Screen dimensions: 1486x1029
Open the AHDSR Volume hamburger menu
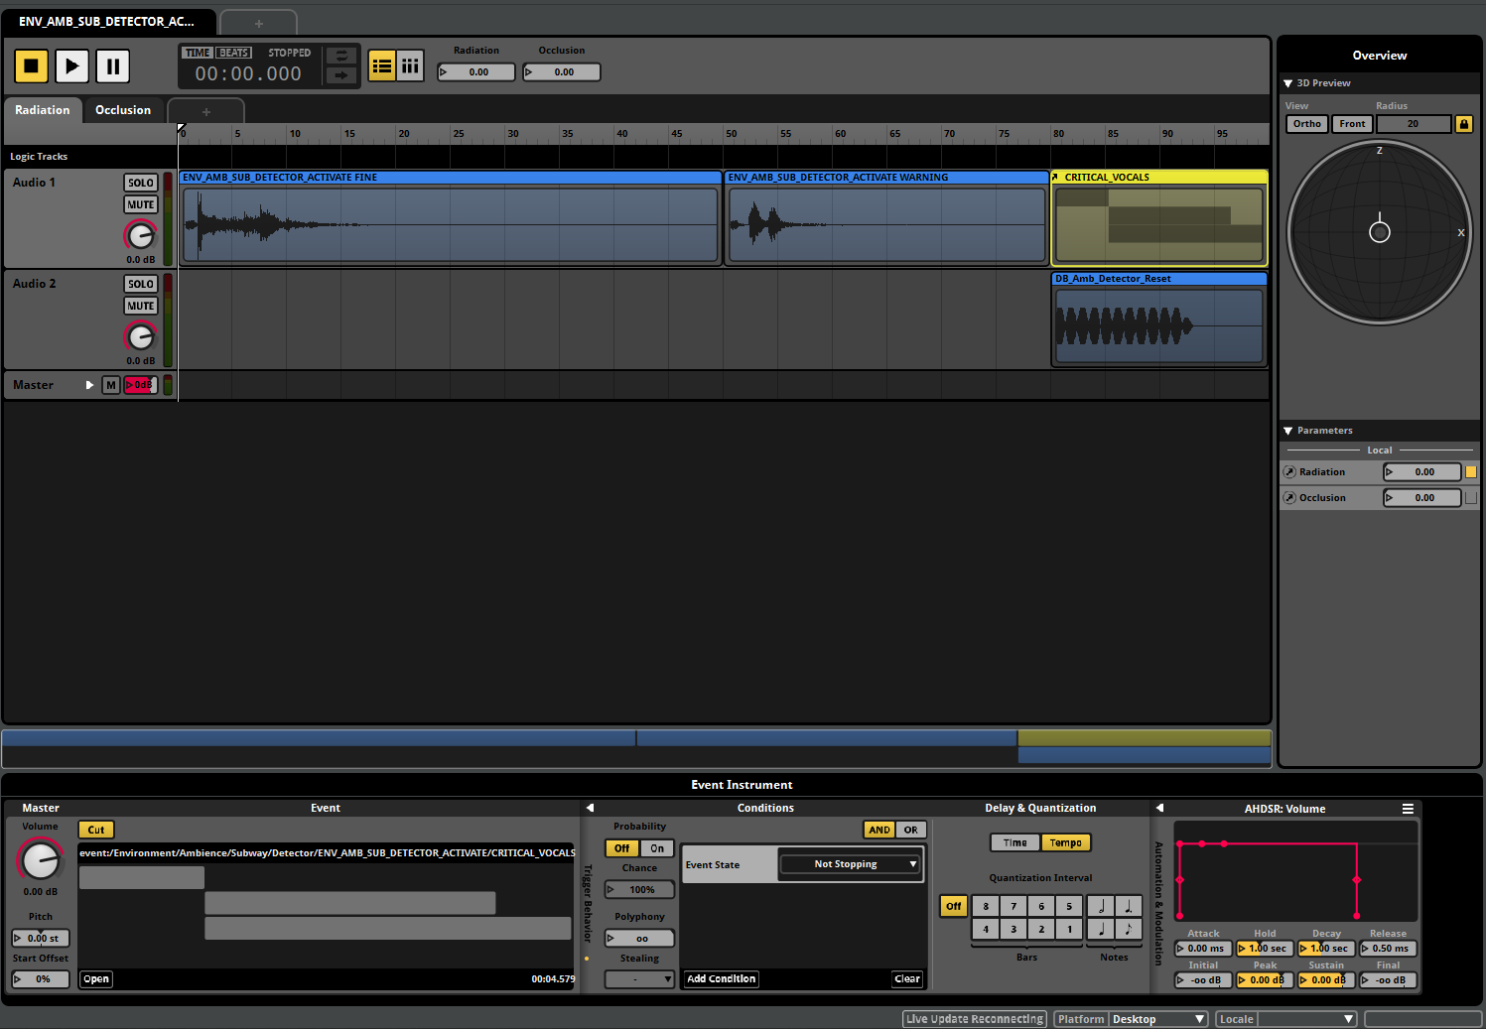pos(1408,809)
